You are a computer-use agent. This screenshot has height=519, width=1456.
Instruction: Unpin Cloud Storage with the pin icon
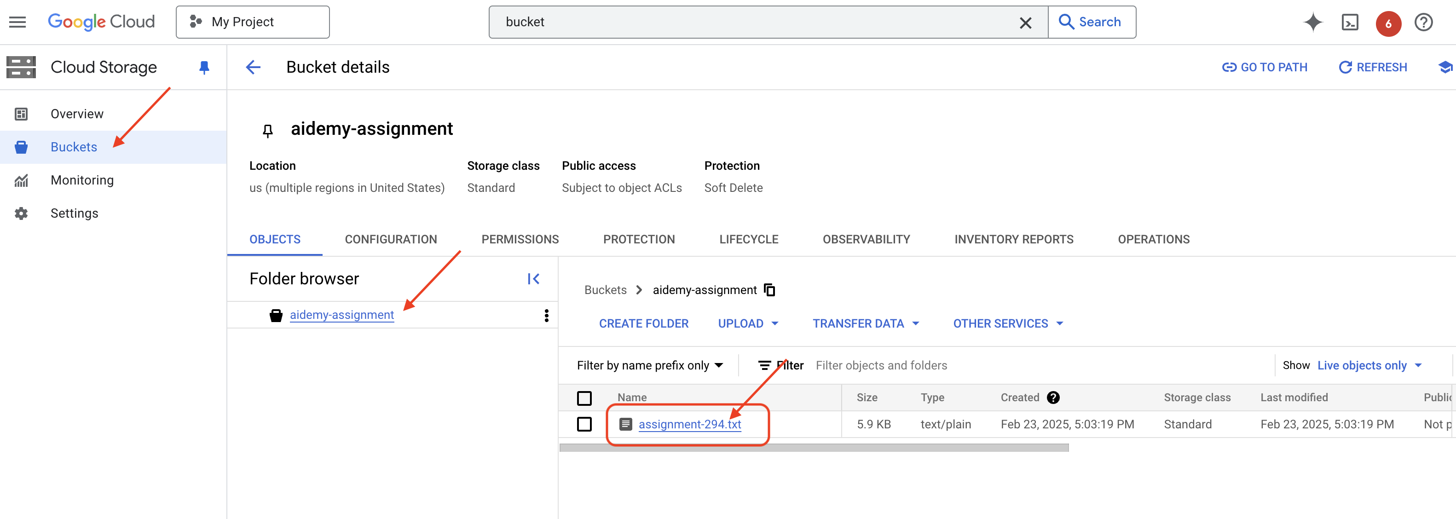point(204,67)
